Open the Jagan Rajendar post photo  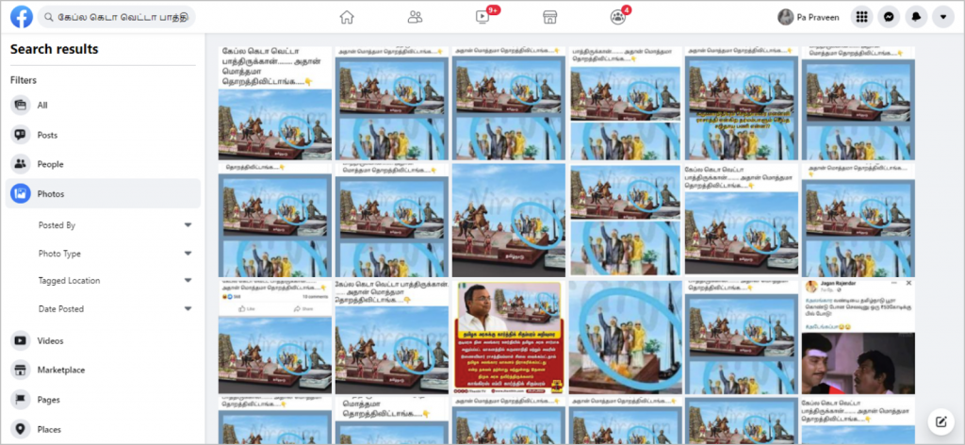(x=858, y=338)
